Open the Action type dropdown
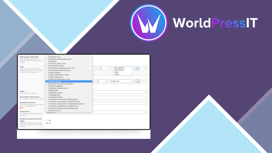 coord(120,92)
